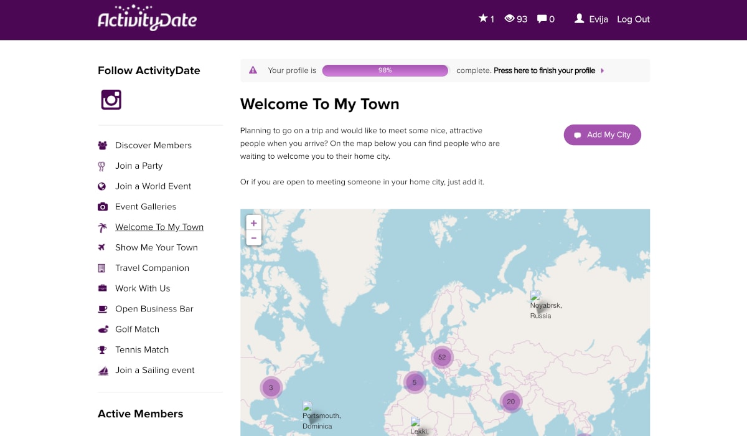Open the Instagram follow icon
The height and width of the screenshot is (436, 747).
(111, 100)
